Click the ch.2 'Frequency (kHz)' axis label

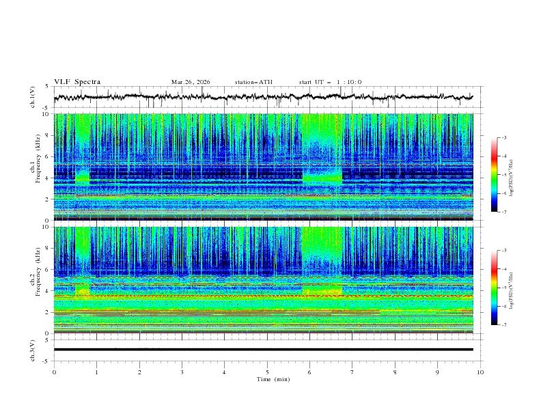pos(38,272)
